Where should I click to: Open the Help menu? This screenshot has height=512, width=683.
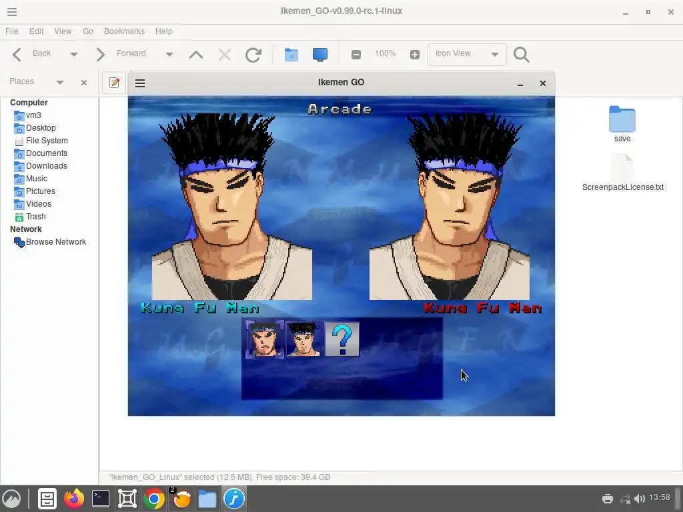[x=164, y=31]
